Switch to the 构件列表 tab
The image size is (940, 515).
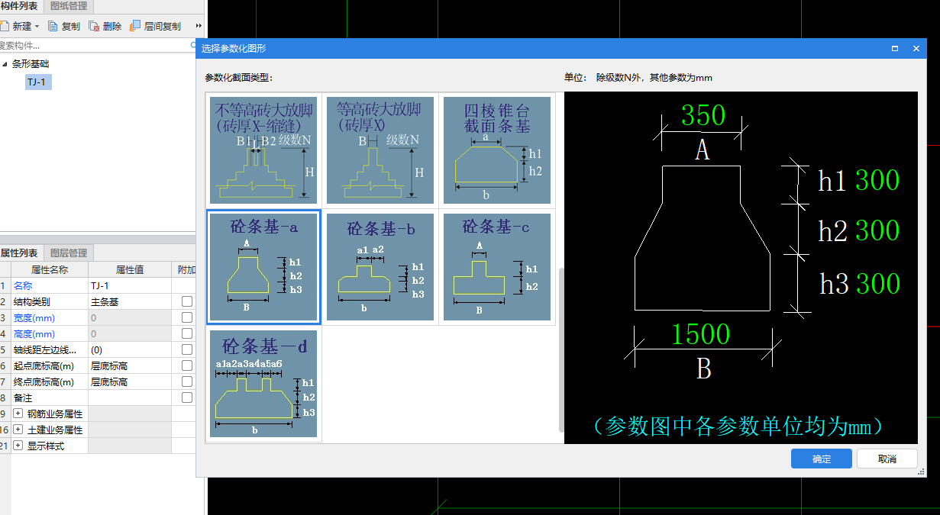tap(19, 6)
